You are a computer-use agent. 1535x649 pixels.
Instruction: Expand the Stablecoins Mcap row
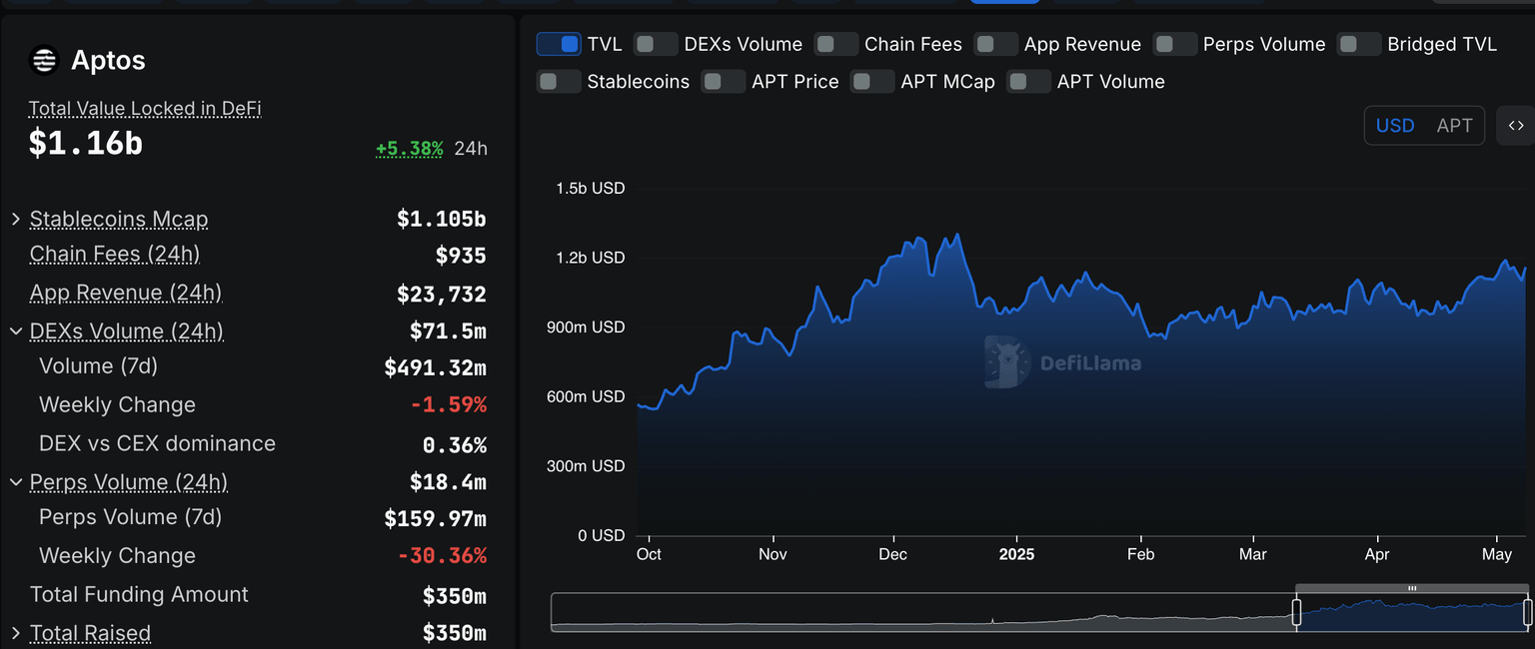pos(16,219)
